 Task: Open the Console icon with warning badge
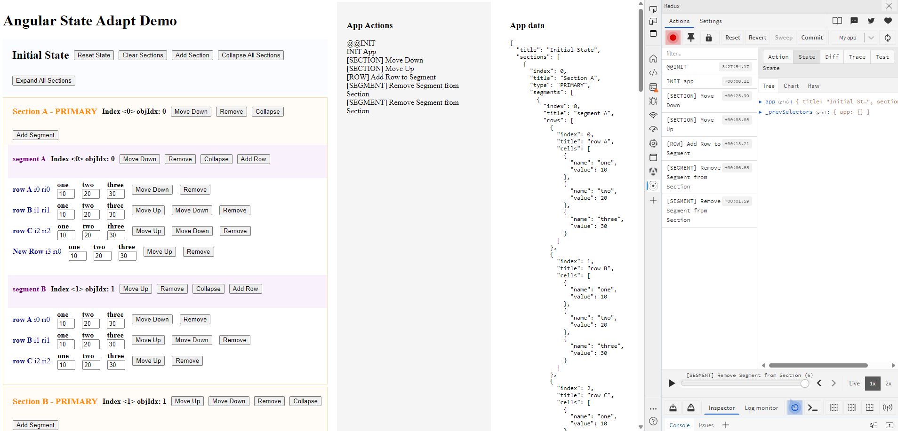coord(653,87)
